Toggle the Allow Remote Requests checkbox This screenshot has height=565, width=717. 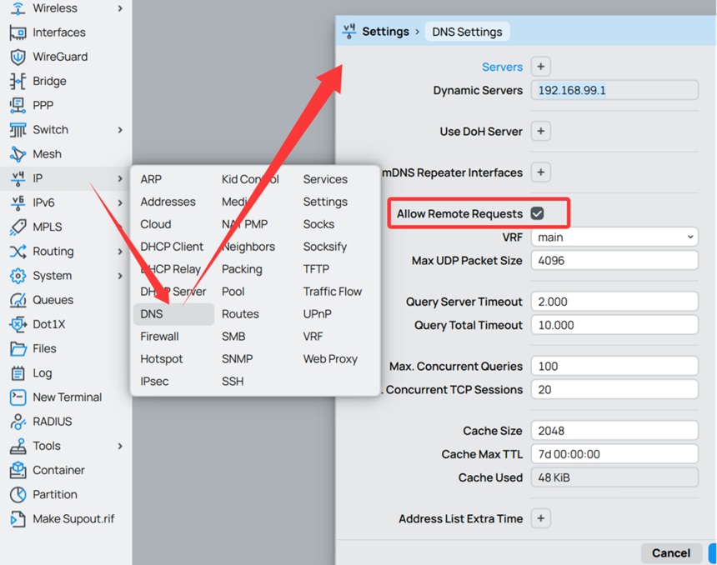tap(537, 214)
